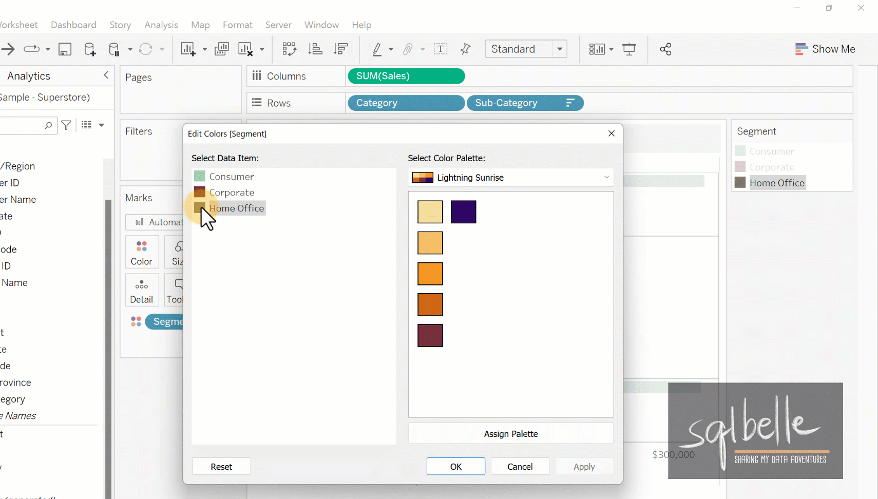Click the Show Mark Labels icon
The image size is (878, 499).
click(441, 49)
